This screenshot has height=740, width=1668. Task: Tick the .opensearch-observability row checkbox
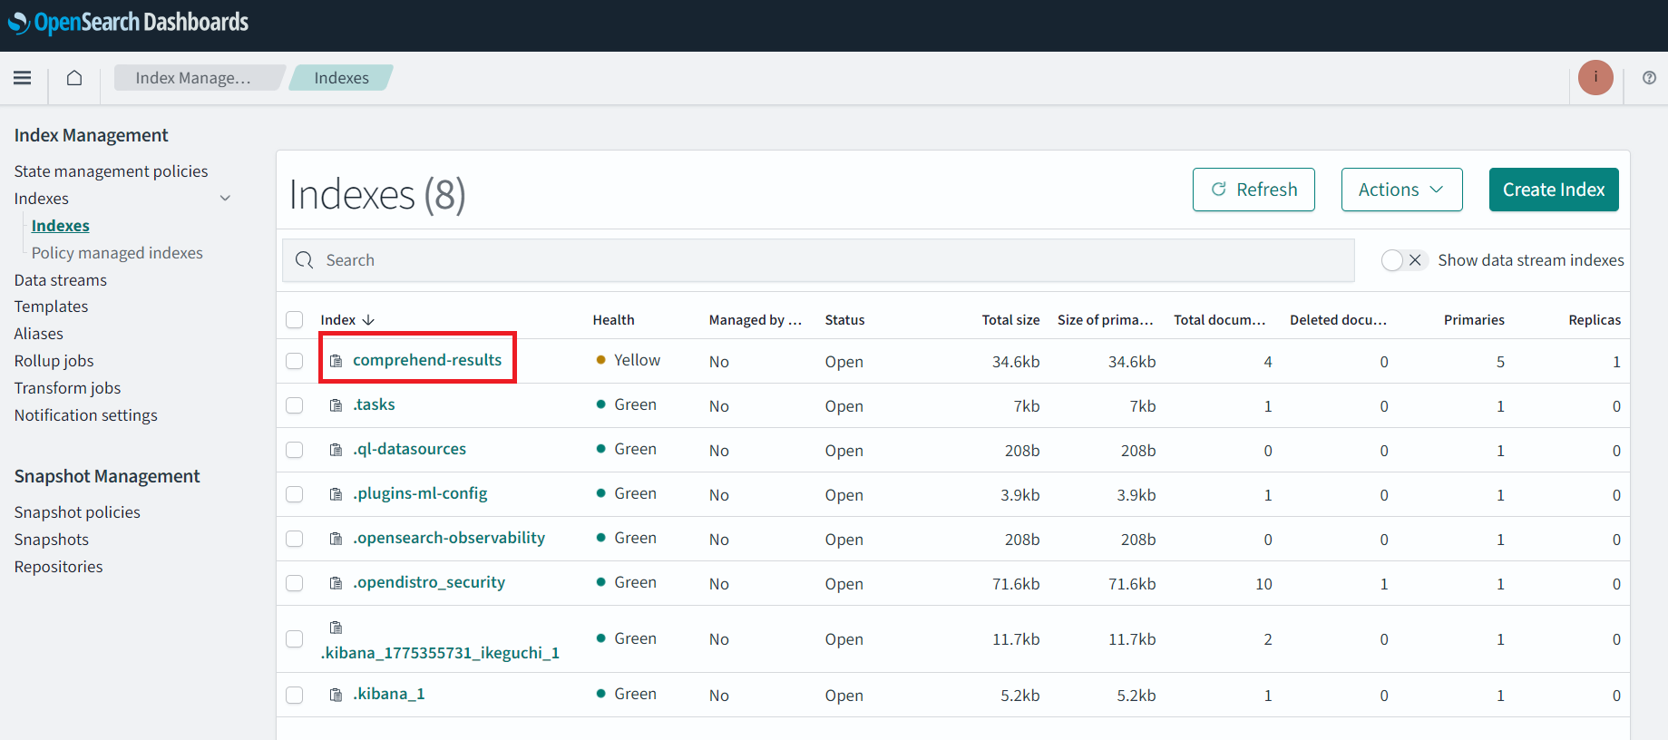click(x=295, y=539)
